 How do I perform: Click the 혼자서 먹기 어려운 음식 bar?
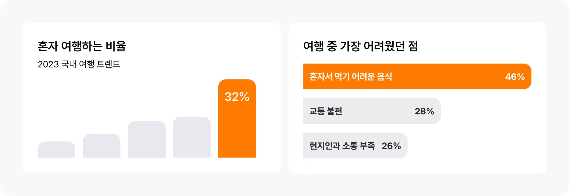point(417,76)
